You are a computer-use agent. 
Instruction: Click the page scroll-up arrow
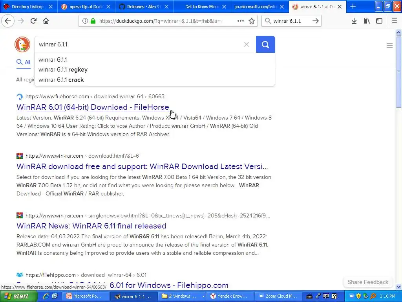(x=398, y=32)
